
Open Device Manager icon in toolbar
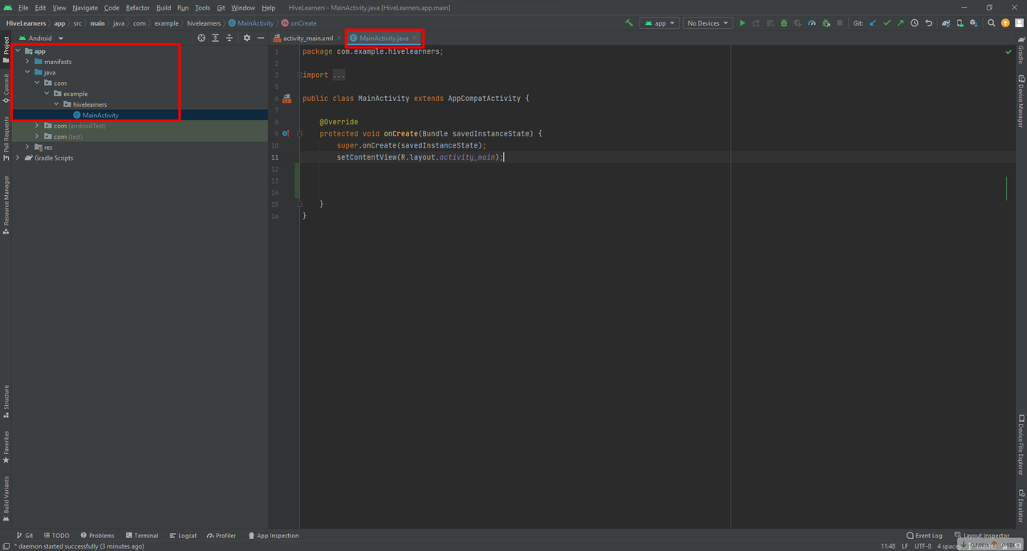click(960, 23)
